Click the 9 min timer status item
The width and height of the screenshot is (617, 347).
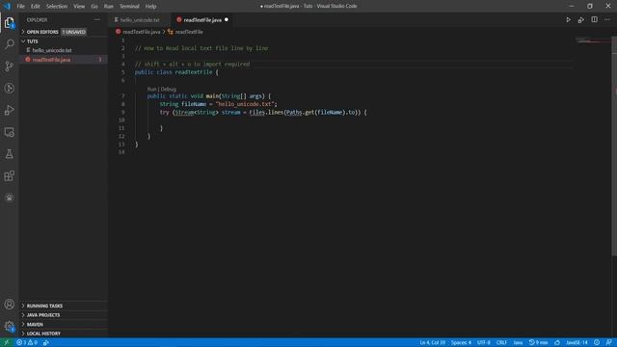538,342
